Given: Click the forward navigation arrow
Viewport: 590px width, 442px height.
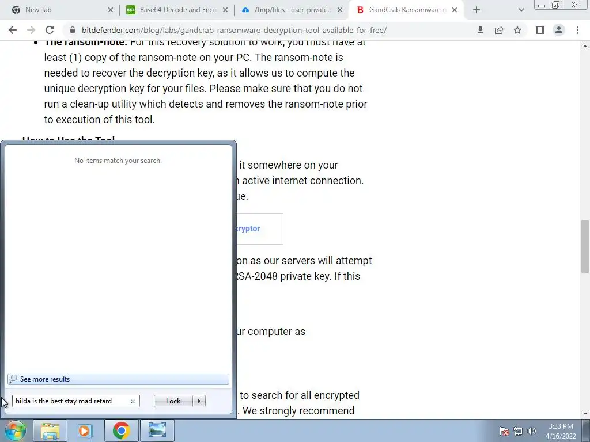Looking at the screenshot, I should click(x=31, y=30).
